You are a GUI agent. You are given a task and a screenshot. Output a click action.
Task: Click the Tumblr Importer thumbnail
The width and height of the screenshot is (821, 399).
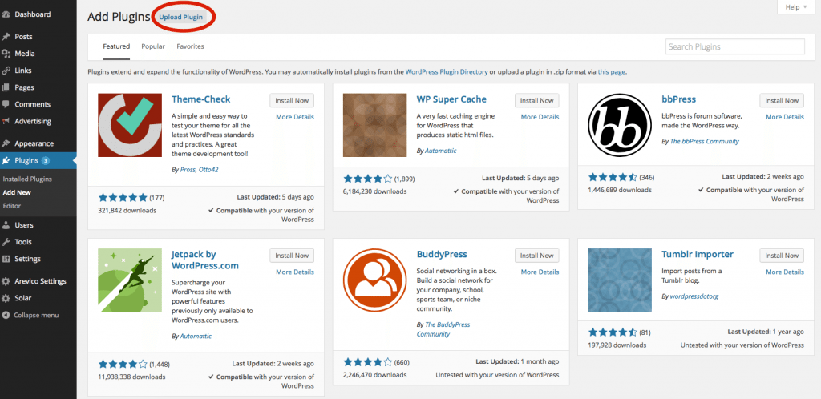click(620, 280)
